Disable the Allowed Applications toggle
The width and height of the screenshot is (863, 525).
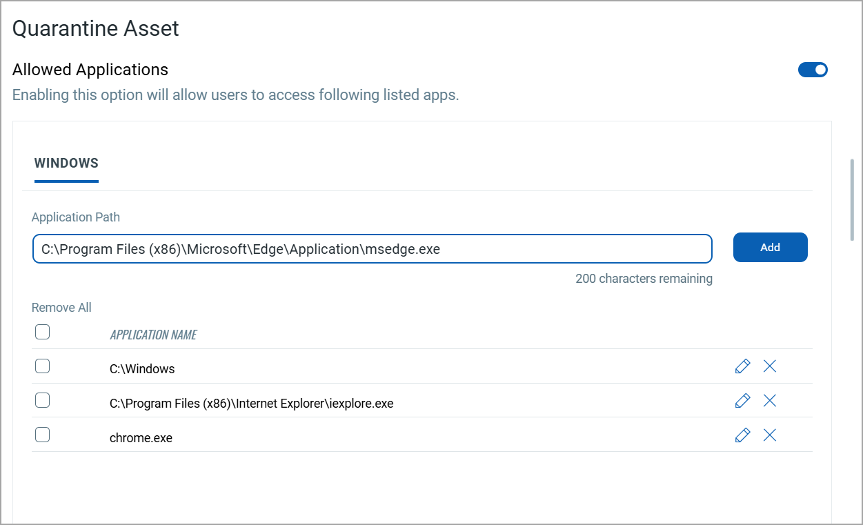[813, 70]
